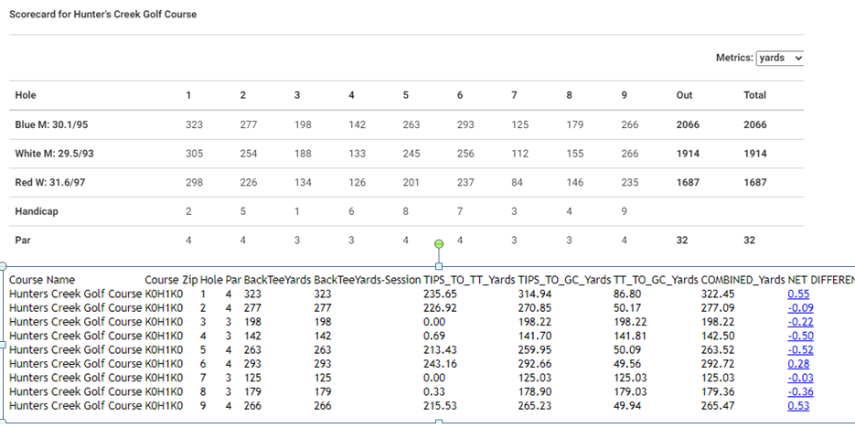
Task: Click the 'Red W: 31.6/97' row label
Action: tap(50, 183)
